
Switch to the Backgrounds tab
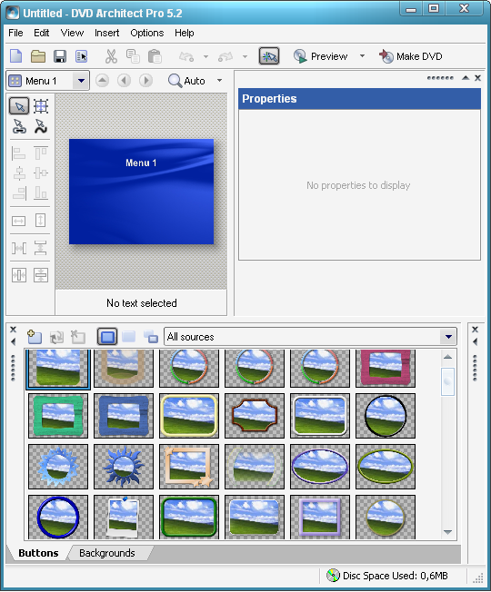pos(107,553)
